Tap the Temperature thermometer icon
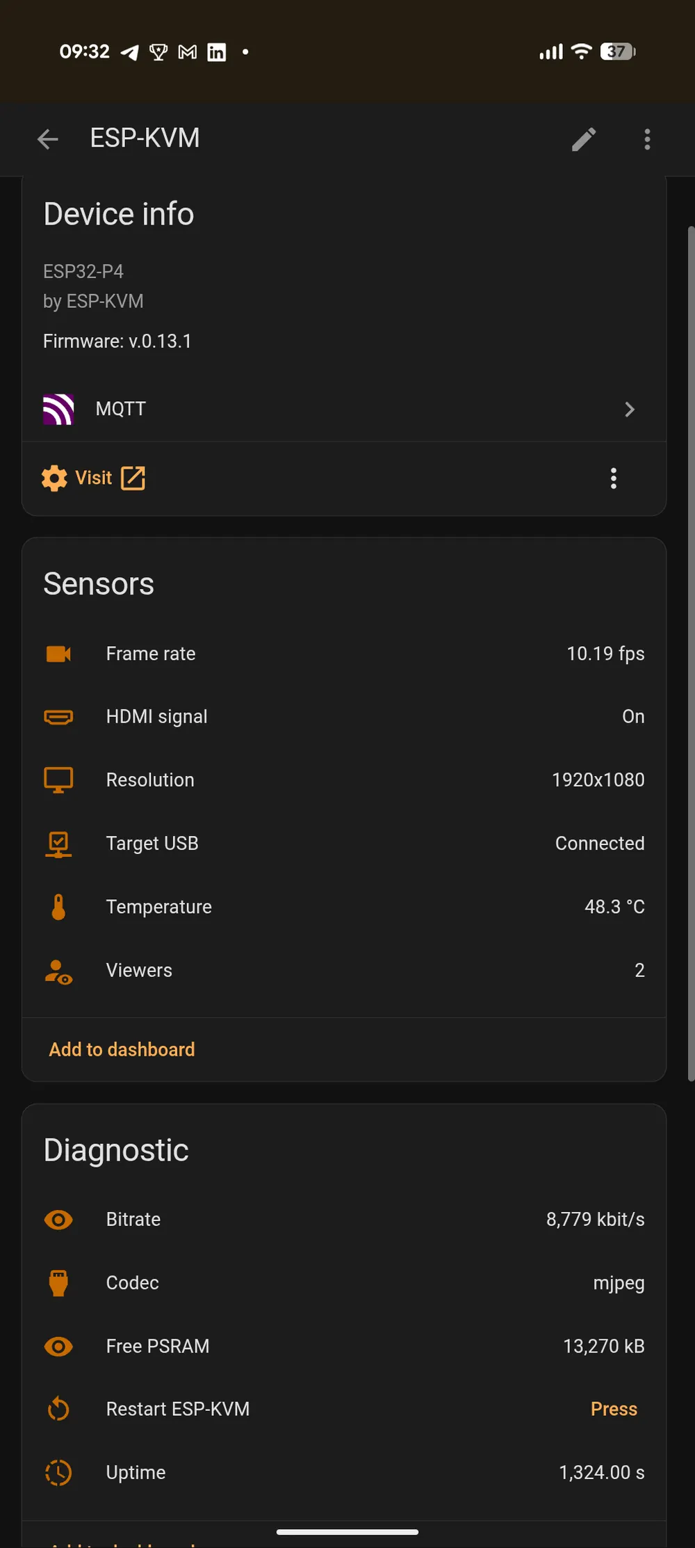This screenshot has width=695, height=1548. click(58, 907)
